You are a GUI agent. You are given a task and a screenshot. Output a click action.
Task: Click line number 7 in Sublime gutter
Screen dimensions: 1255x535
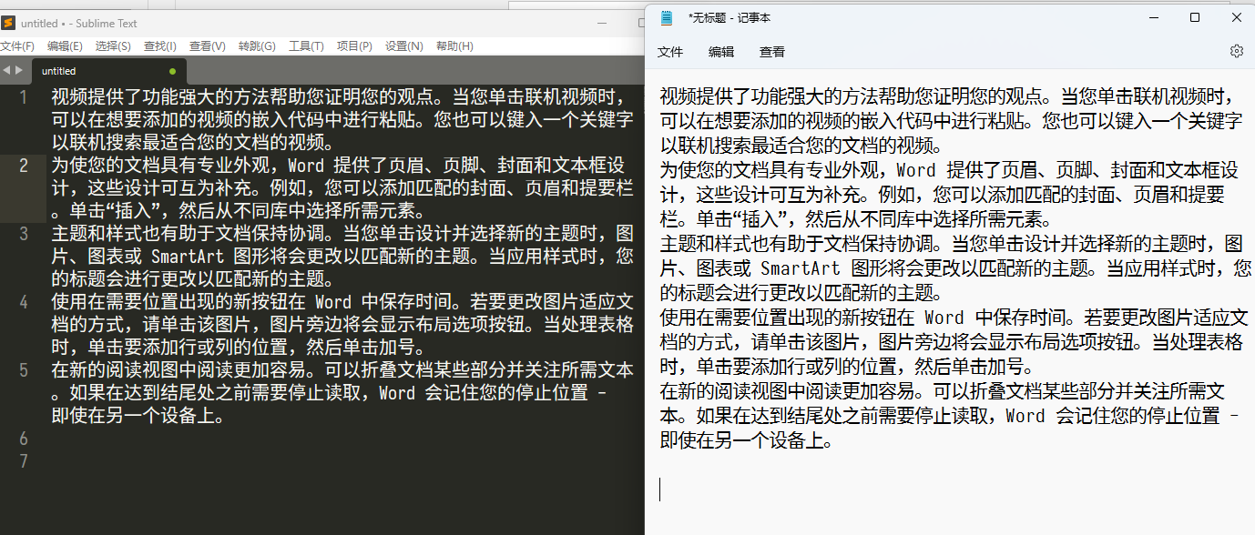[x=24, y=461]
